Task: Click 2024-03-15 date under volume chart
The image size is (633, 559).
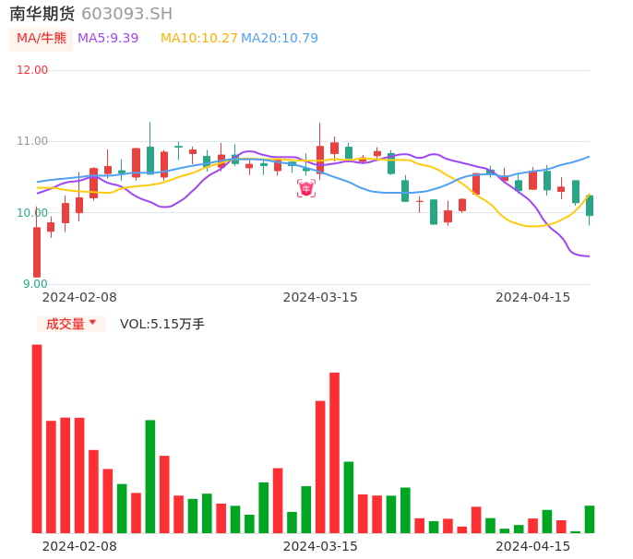Action: [x=320, y=546]
